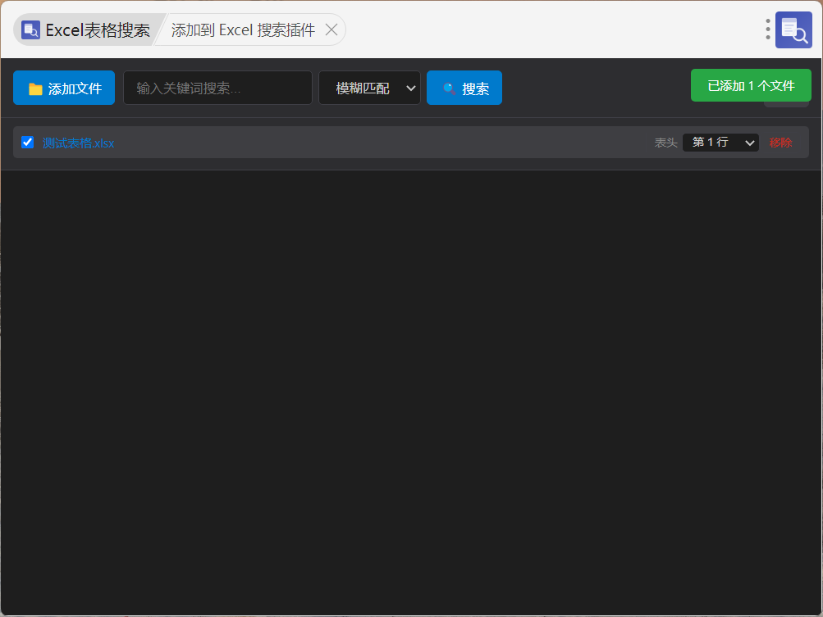
Task: Uncheck the 测试表格.xlsx checkbox
Action: tap(27, 142)
